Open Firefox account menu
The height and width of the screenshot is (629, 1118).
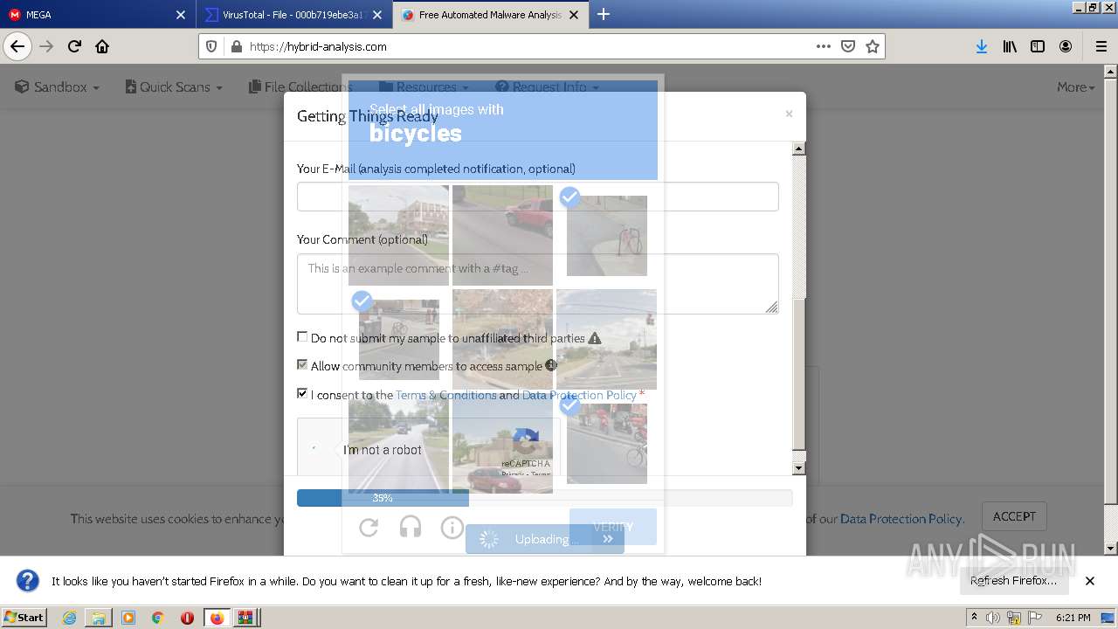click(x=1066, y=46)
